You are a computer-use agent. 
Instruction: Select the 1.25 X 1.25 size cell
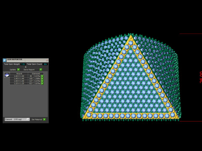click(19, 83)
